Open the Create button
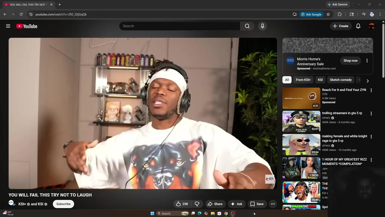 point(340,26)
